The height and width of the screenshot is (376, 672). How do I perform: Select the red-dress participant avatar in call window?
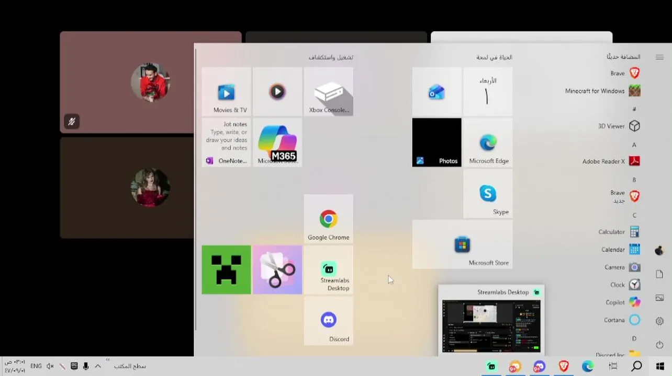coord(150,187)
